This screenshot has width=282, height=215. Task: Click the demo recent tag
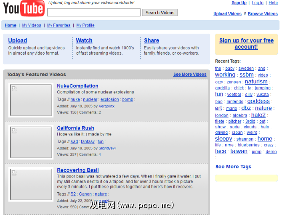tap(271, 152)
